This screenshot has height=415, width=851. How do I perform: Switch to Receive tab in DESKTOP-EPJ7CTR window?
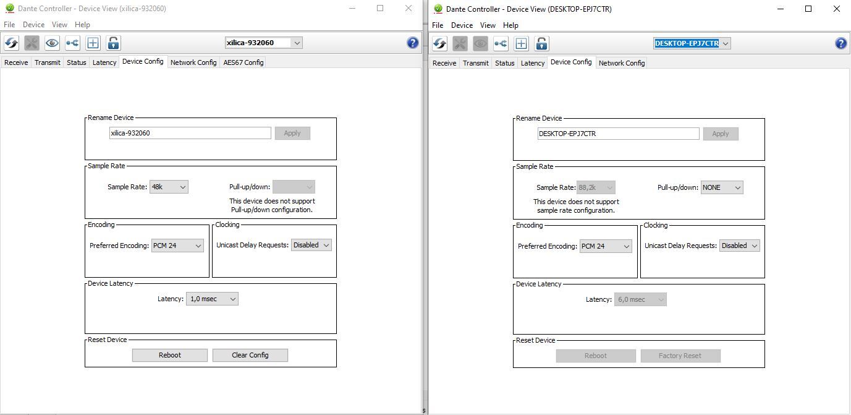[x=444, y=63]
